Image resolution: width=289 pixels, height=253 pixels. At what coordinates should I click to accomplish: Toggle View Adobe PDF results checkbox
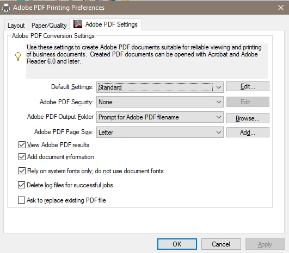22,145
